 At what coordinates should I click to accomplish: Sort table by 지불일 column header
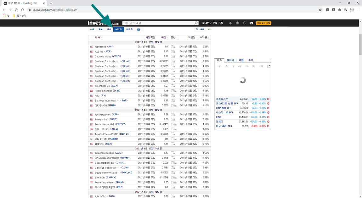[x=193, y=37]
